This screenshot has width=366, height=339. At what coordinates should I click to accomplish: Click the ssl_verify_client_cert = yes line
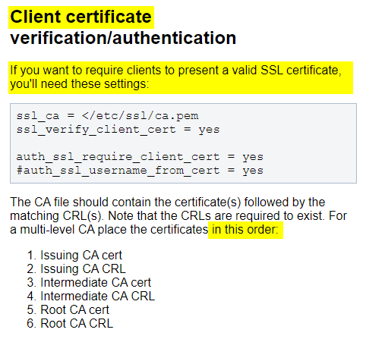[x=118, y=130]
